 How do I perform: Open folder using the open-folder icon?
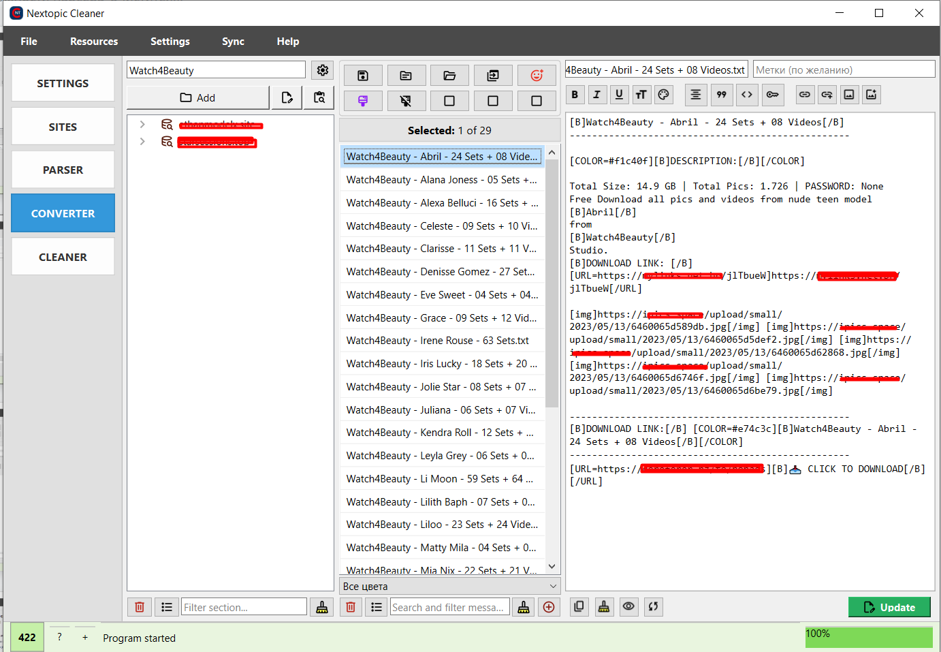pos(449,76)
